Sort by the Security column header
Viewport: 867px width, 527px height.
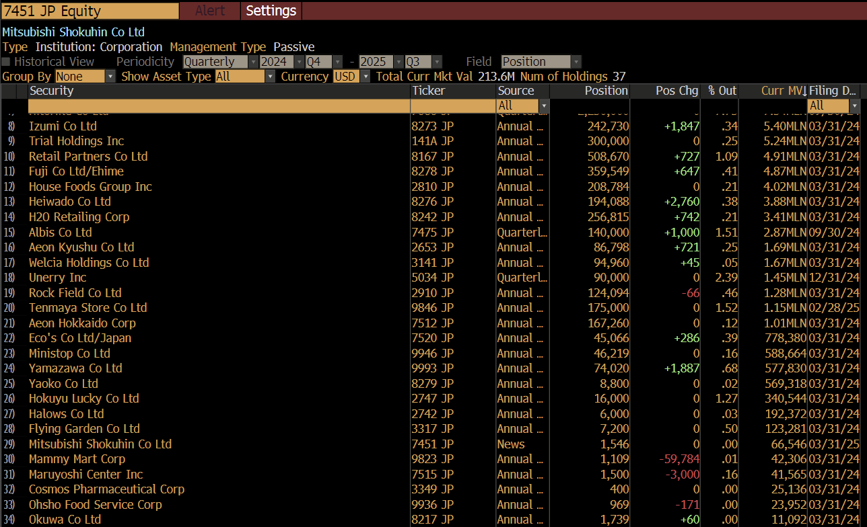(x=219, y=91)
